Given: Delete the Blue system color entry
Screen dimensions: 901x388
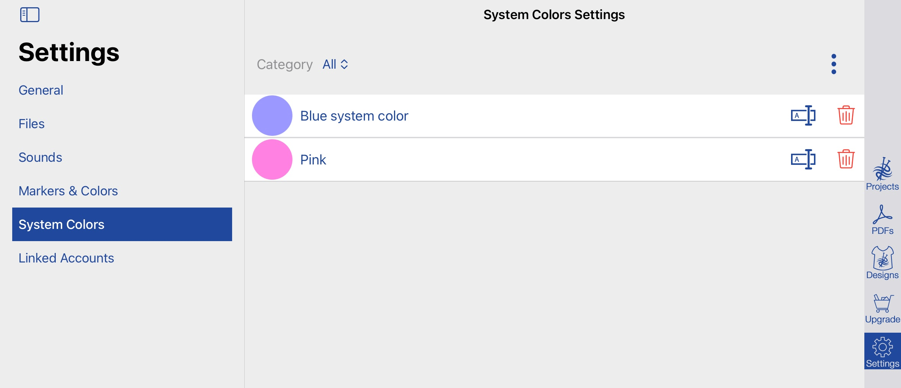Looking at the screenshot, I should [x=846, y=115].
